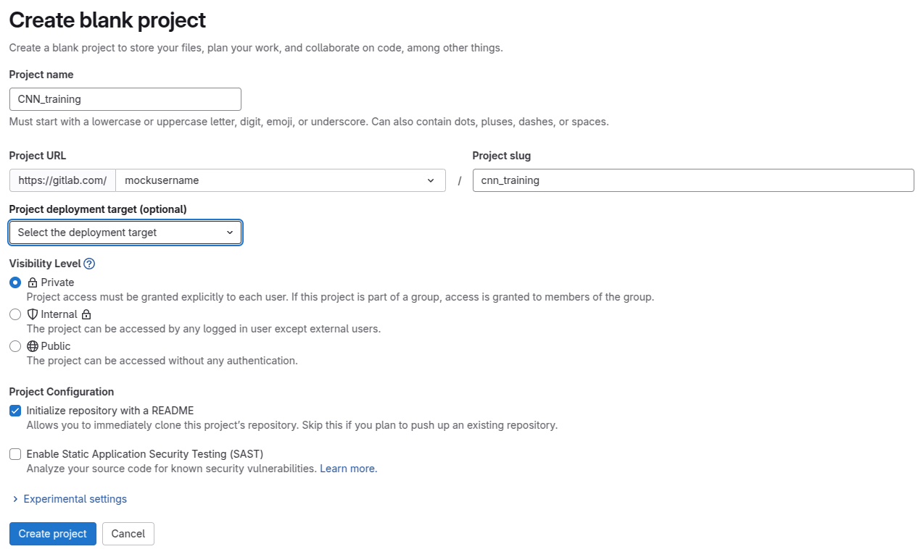Click the lock icon after Internal label
Screen dimensions: 918x549
(x=86, y=314)
